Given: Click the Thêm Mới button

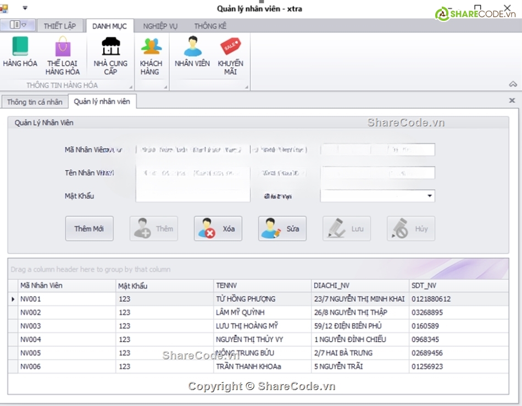Looking at the screenshot, I should point(89,229).
